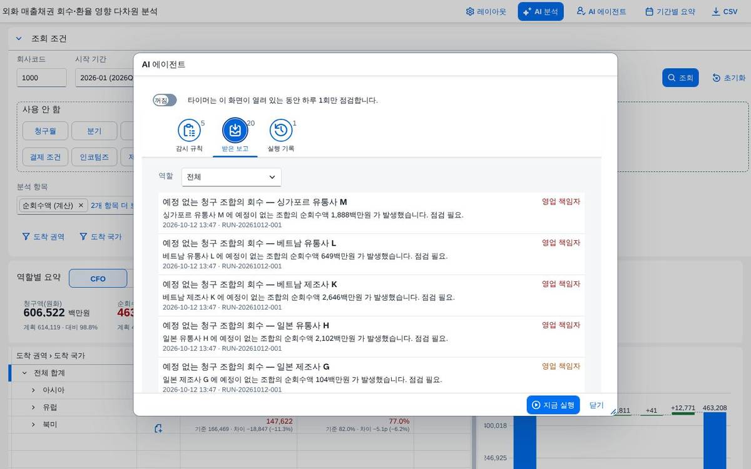
Task: Open the 역할 filter dropdown
Action: [x=232, y=177]
